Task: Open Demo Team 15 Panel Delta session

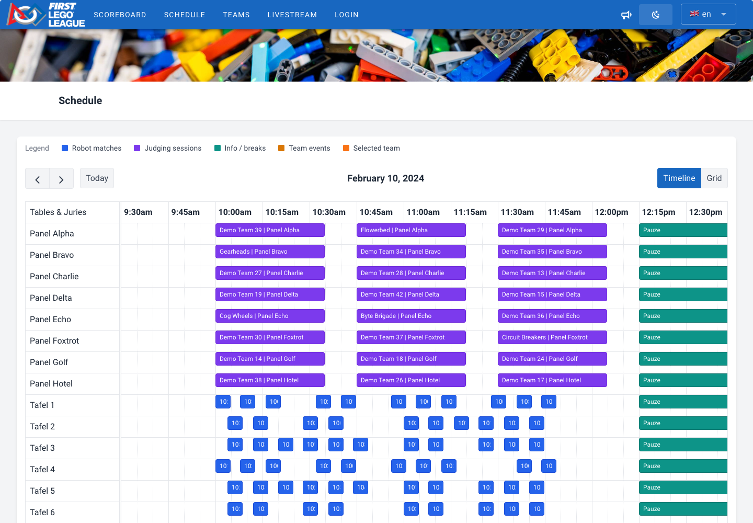Action: tap(552, 294)
